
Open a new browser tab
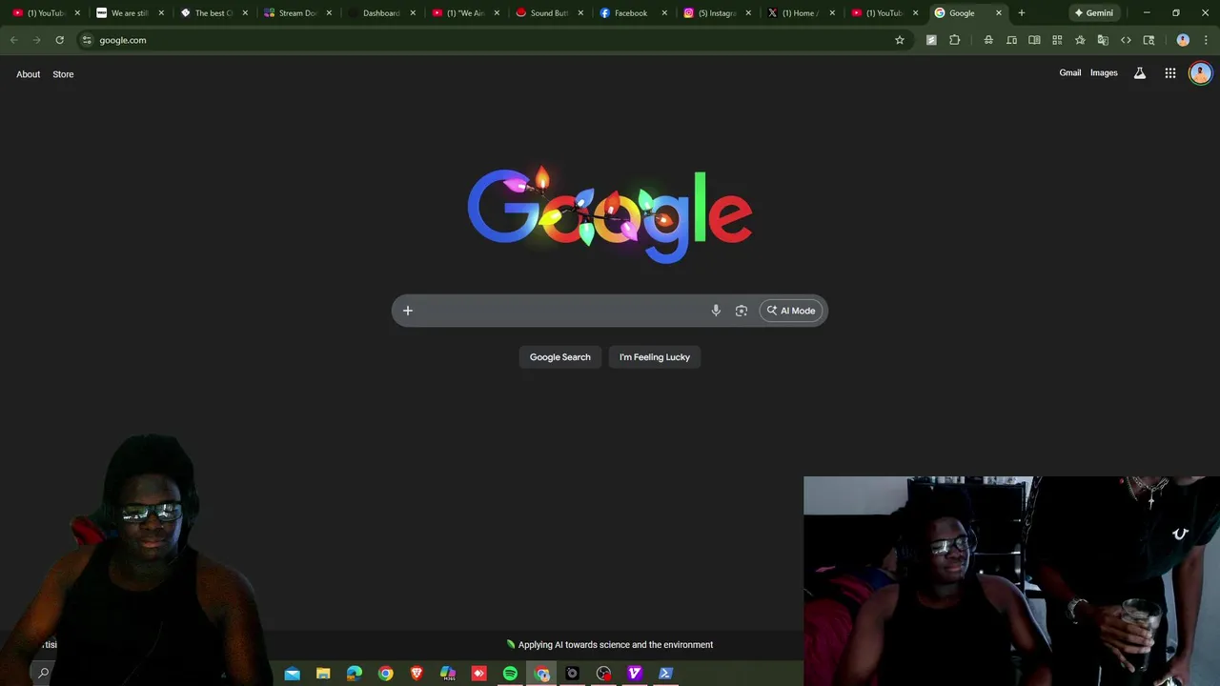click(x=1022, y=13)
